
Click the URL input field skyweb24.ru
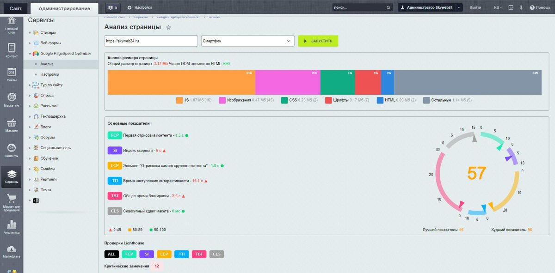[x=151, y=41]
